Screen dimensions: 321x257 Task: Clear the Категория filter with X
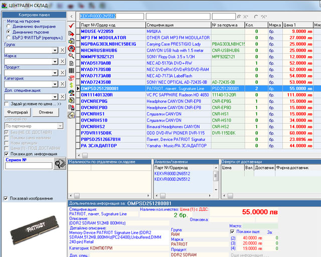click(x=62, y=84)
